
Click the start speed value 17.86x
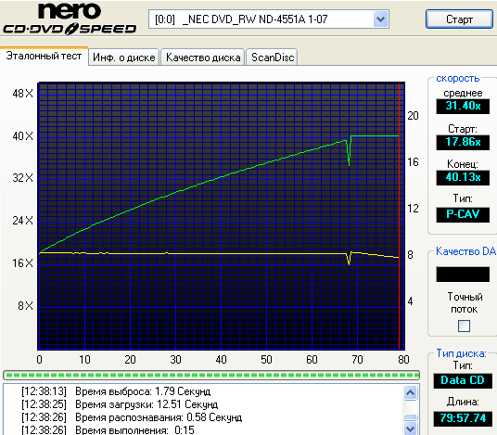(x=463, y=142)
